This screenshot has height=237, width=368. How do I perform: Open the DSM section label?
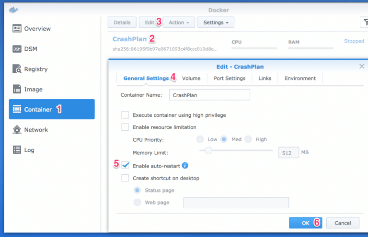coord(31,49)
